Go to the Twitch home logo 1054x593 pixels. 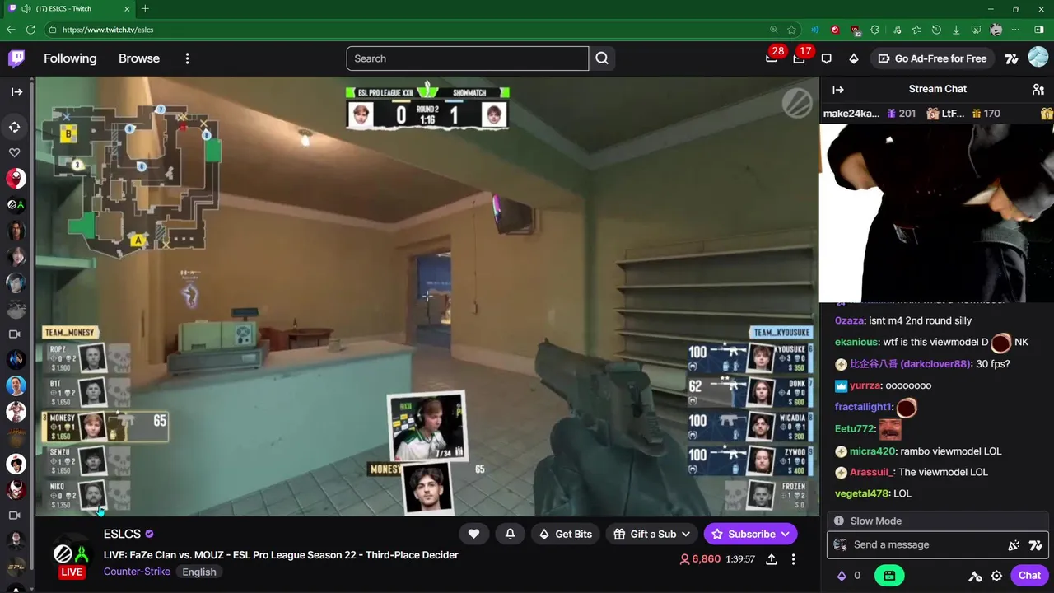[x=16, y=58]
